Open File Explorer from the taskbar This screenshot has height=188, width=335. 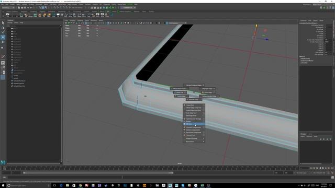point(68,185)
